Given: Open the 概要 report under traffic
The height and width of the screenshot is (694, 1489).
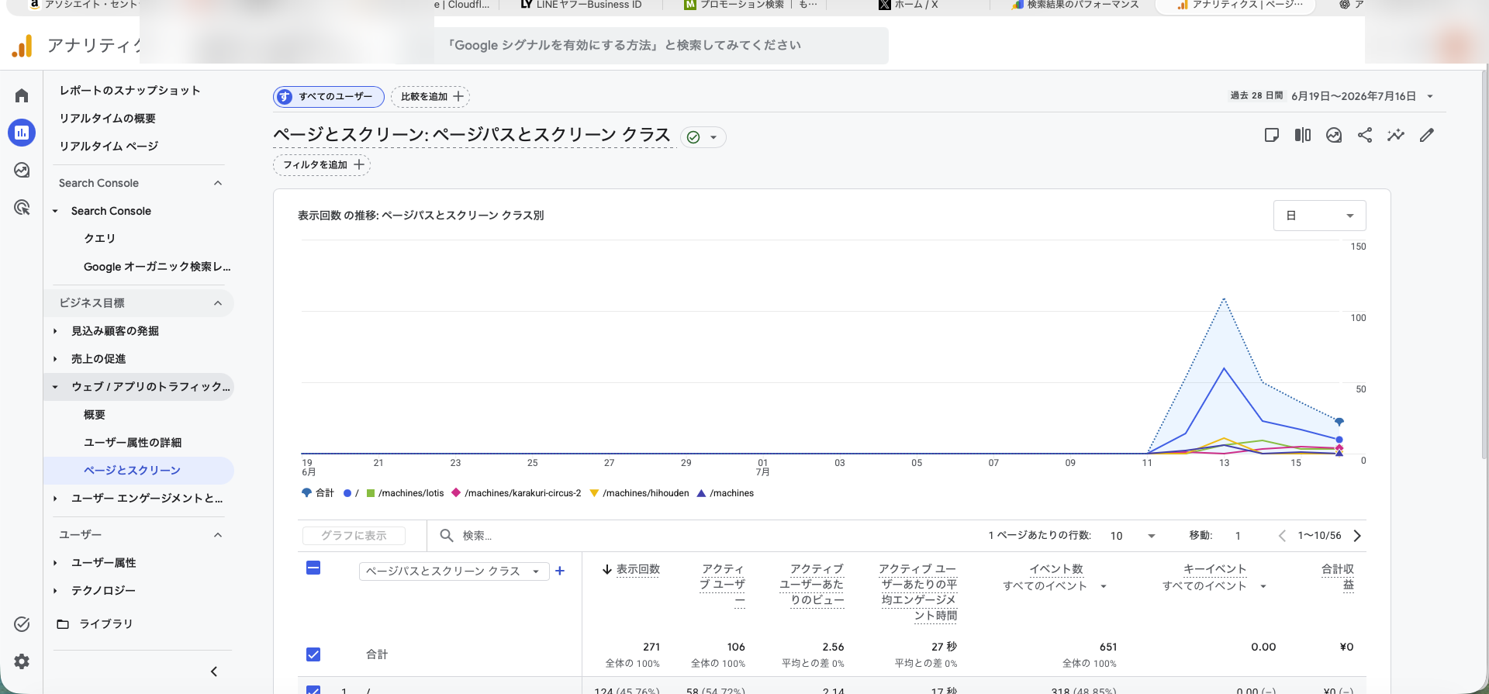Looking at the screenshot, I should [95, 415].
